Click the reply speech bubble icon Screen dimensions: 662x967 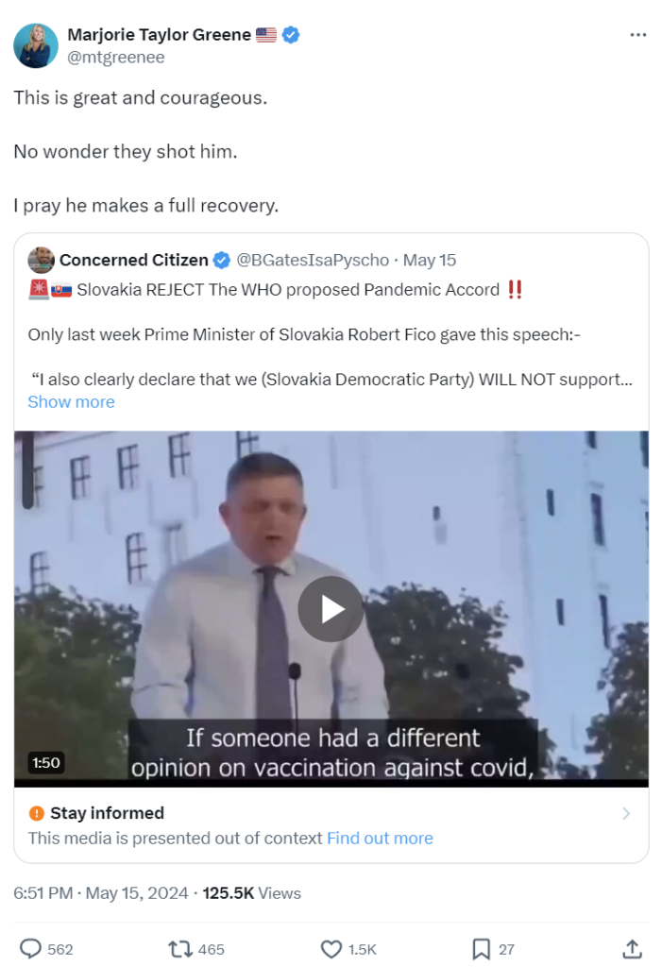point(31,948)
